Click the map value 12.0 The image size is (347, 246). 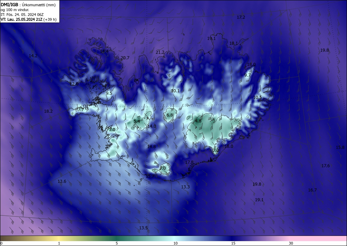tap(74, 84)
